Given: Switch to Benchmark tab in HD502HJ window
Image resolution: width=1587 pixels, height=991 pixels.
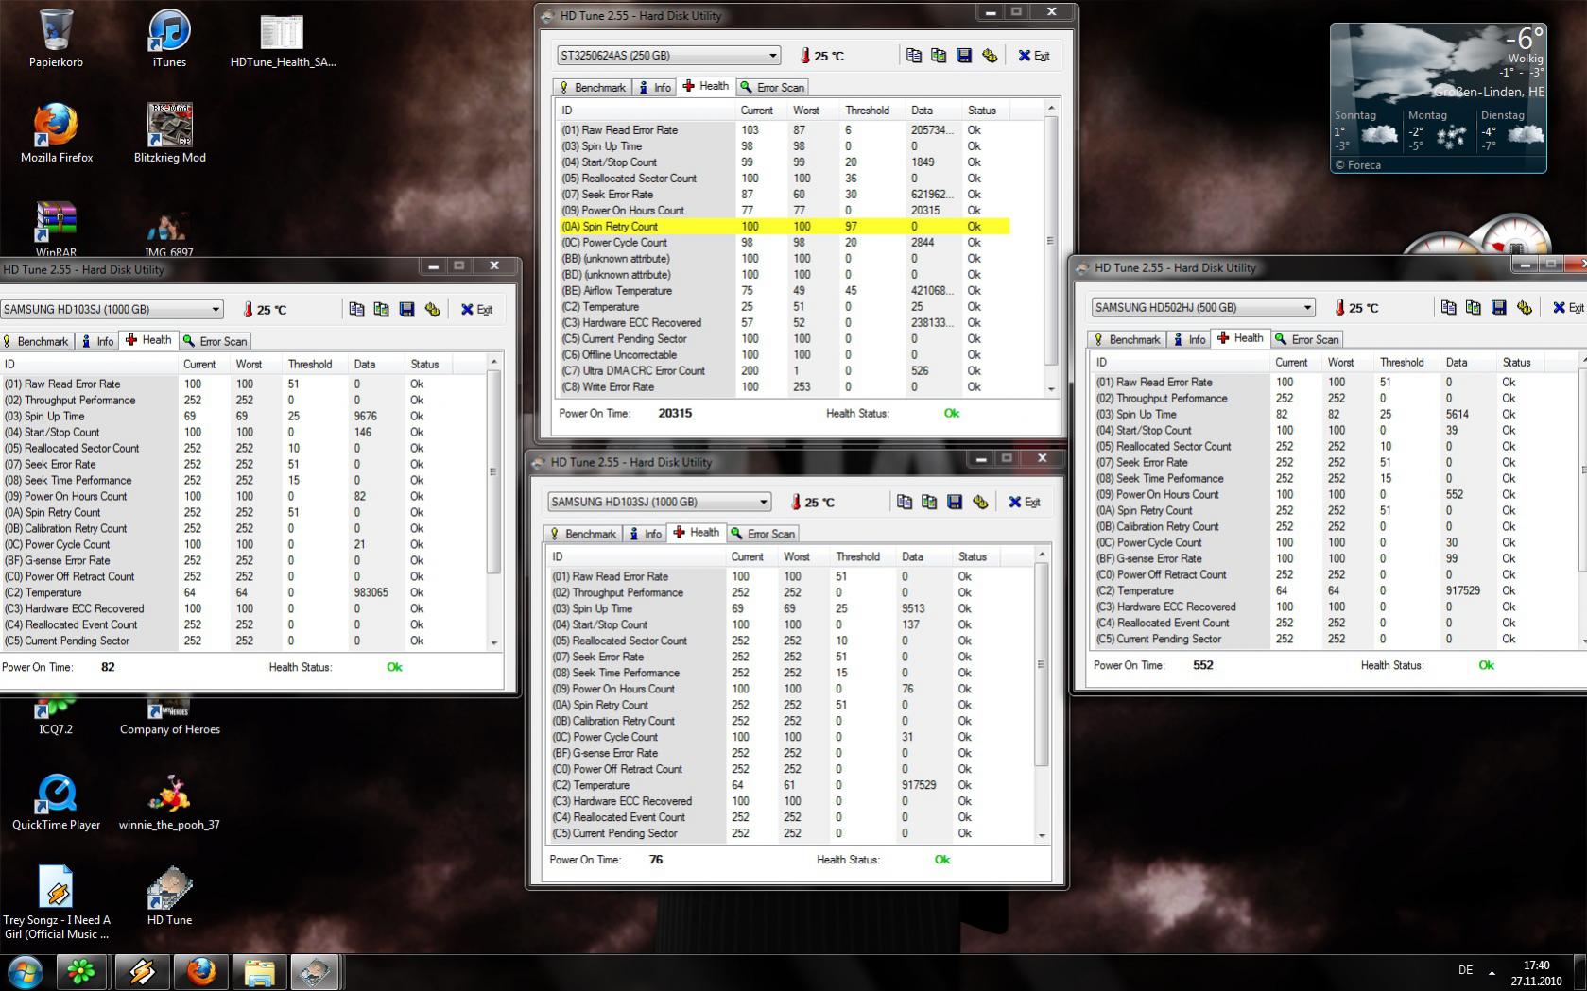Looking at the screenshot, I should coord(1127,339).
